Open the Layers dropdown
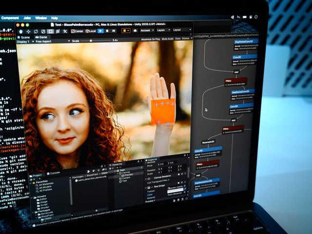Screen dimensions: 312x234 [x=163, y=30]
